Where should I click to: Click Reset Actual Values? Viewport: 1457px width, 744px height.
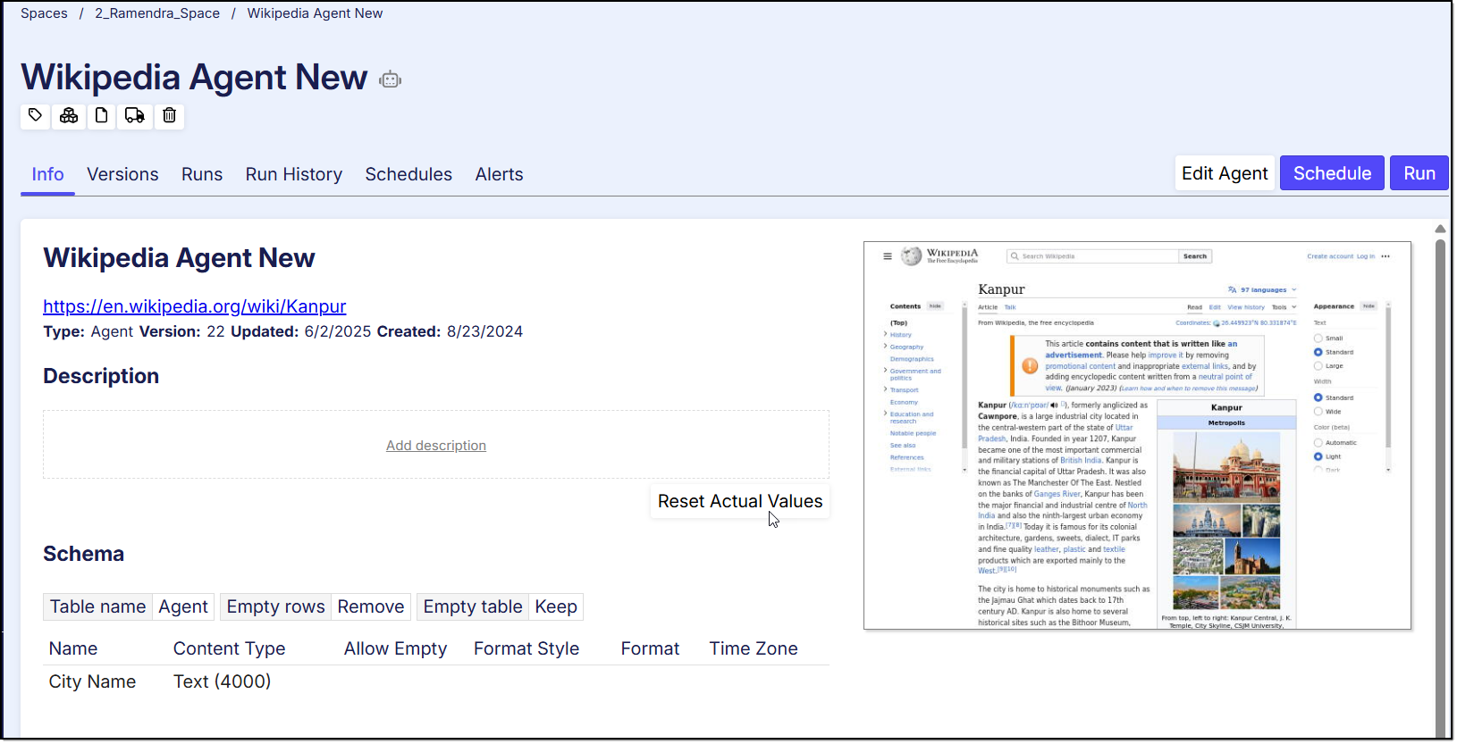tap(739, 502)
